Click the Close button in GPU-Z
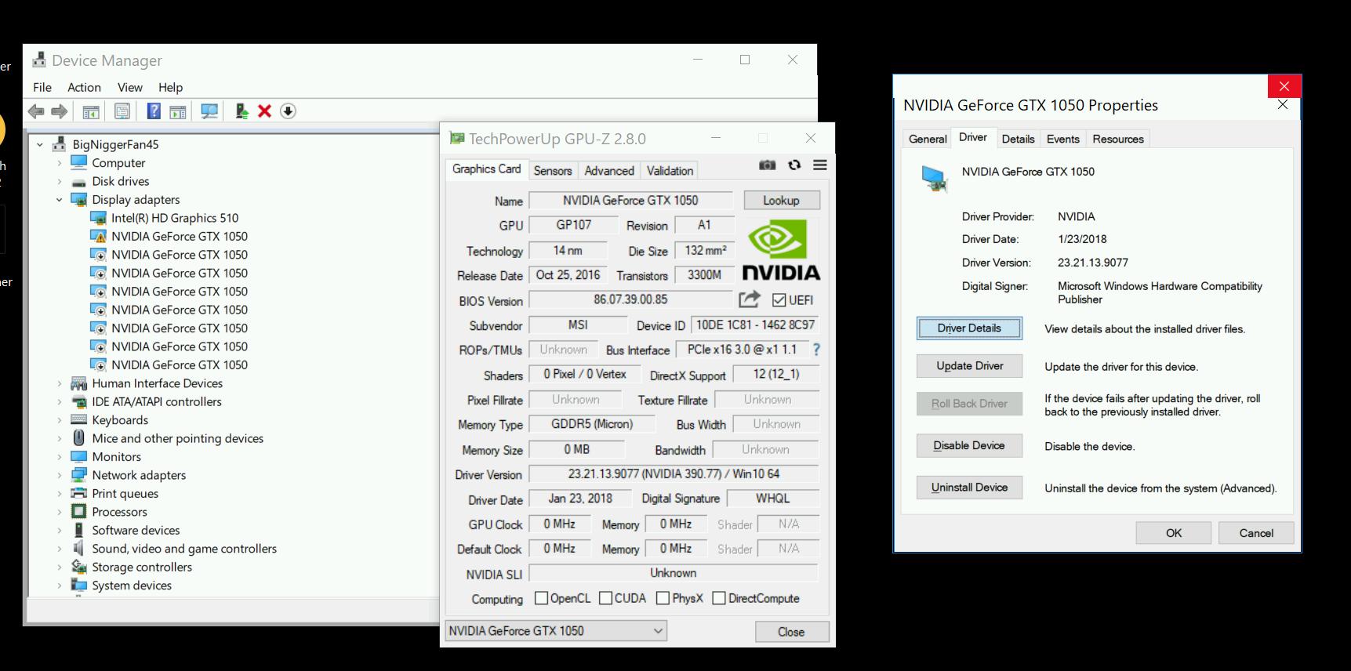Screen dimensions: 1351x671 [x=791, y=632]
